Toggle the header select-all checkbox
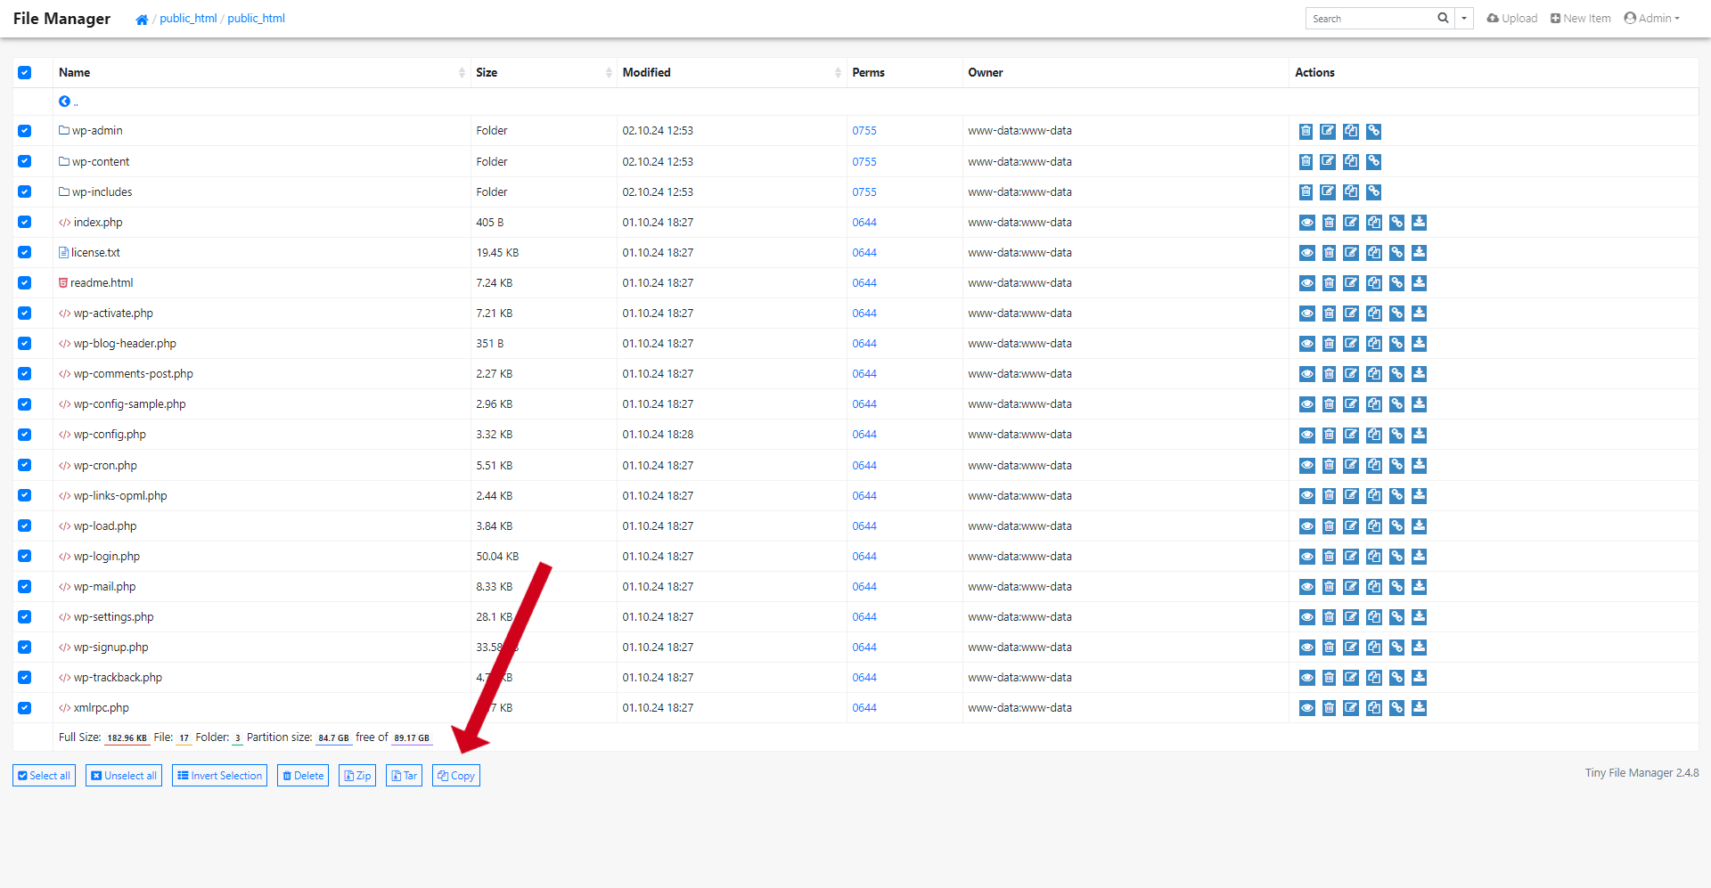Screen dimensions: 1711x888 [x=25, y=73]
